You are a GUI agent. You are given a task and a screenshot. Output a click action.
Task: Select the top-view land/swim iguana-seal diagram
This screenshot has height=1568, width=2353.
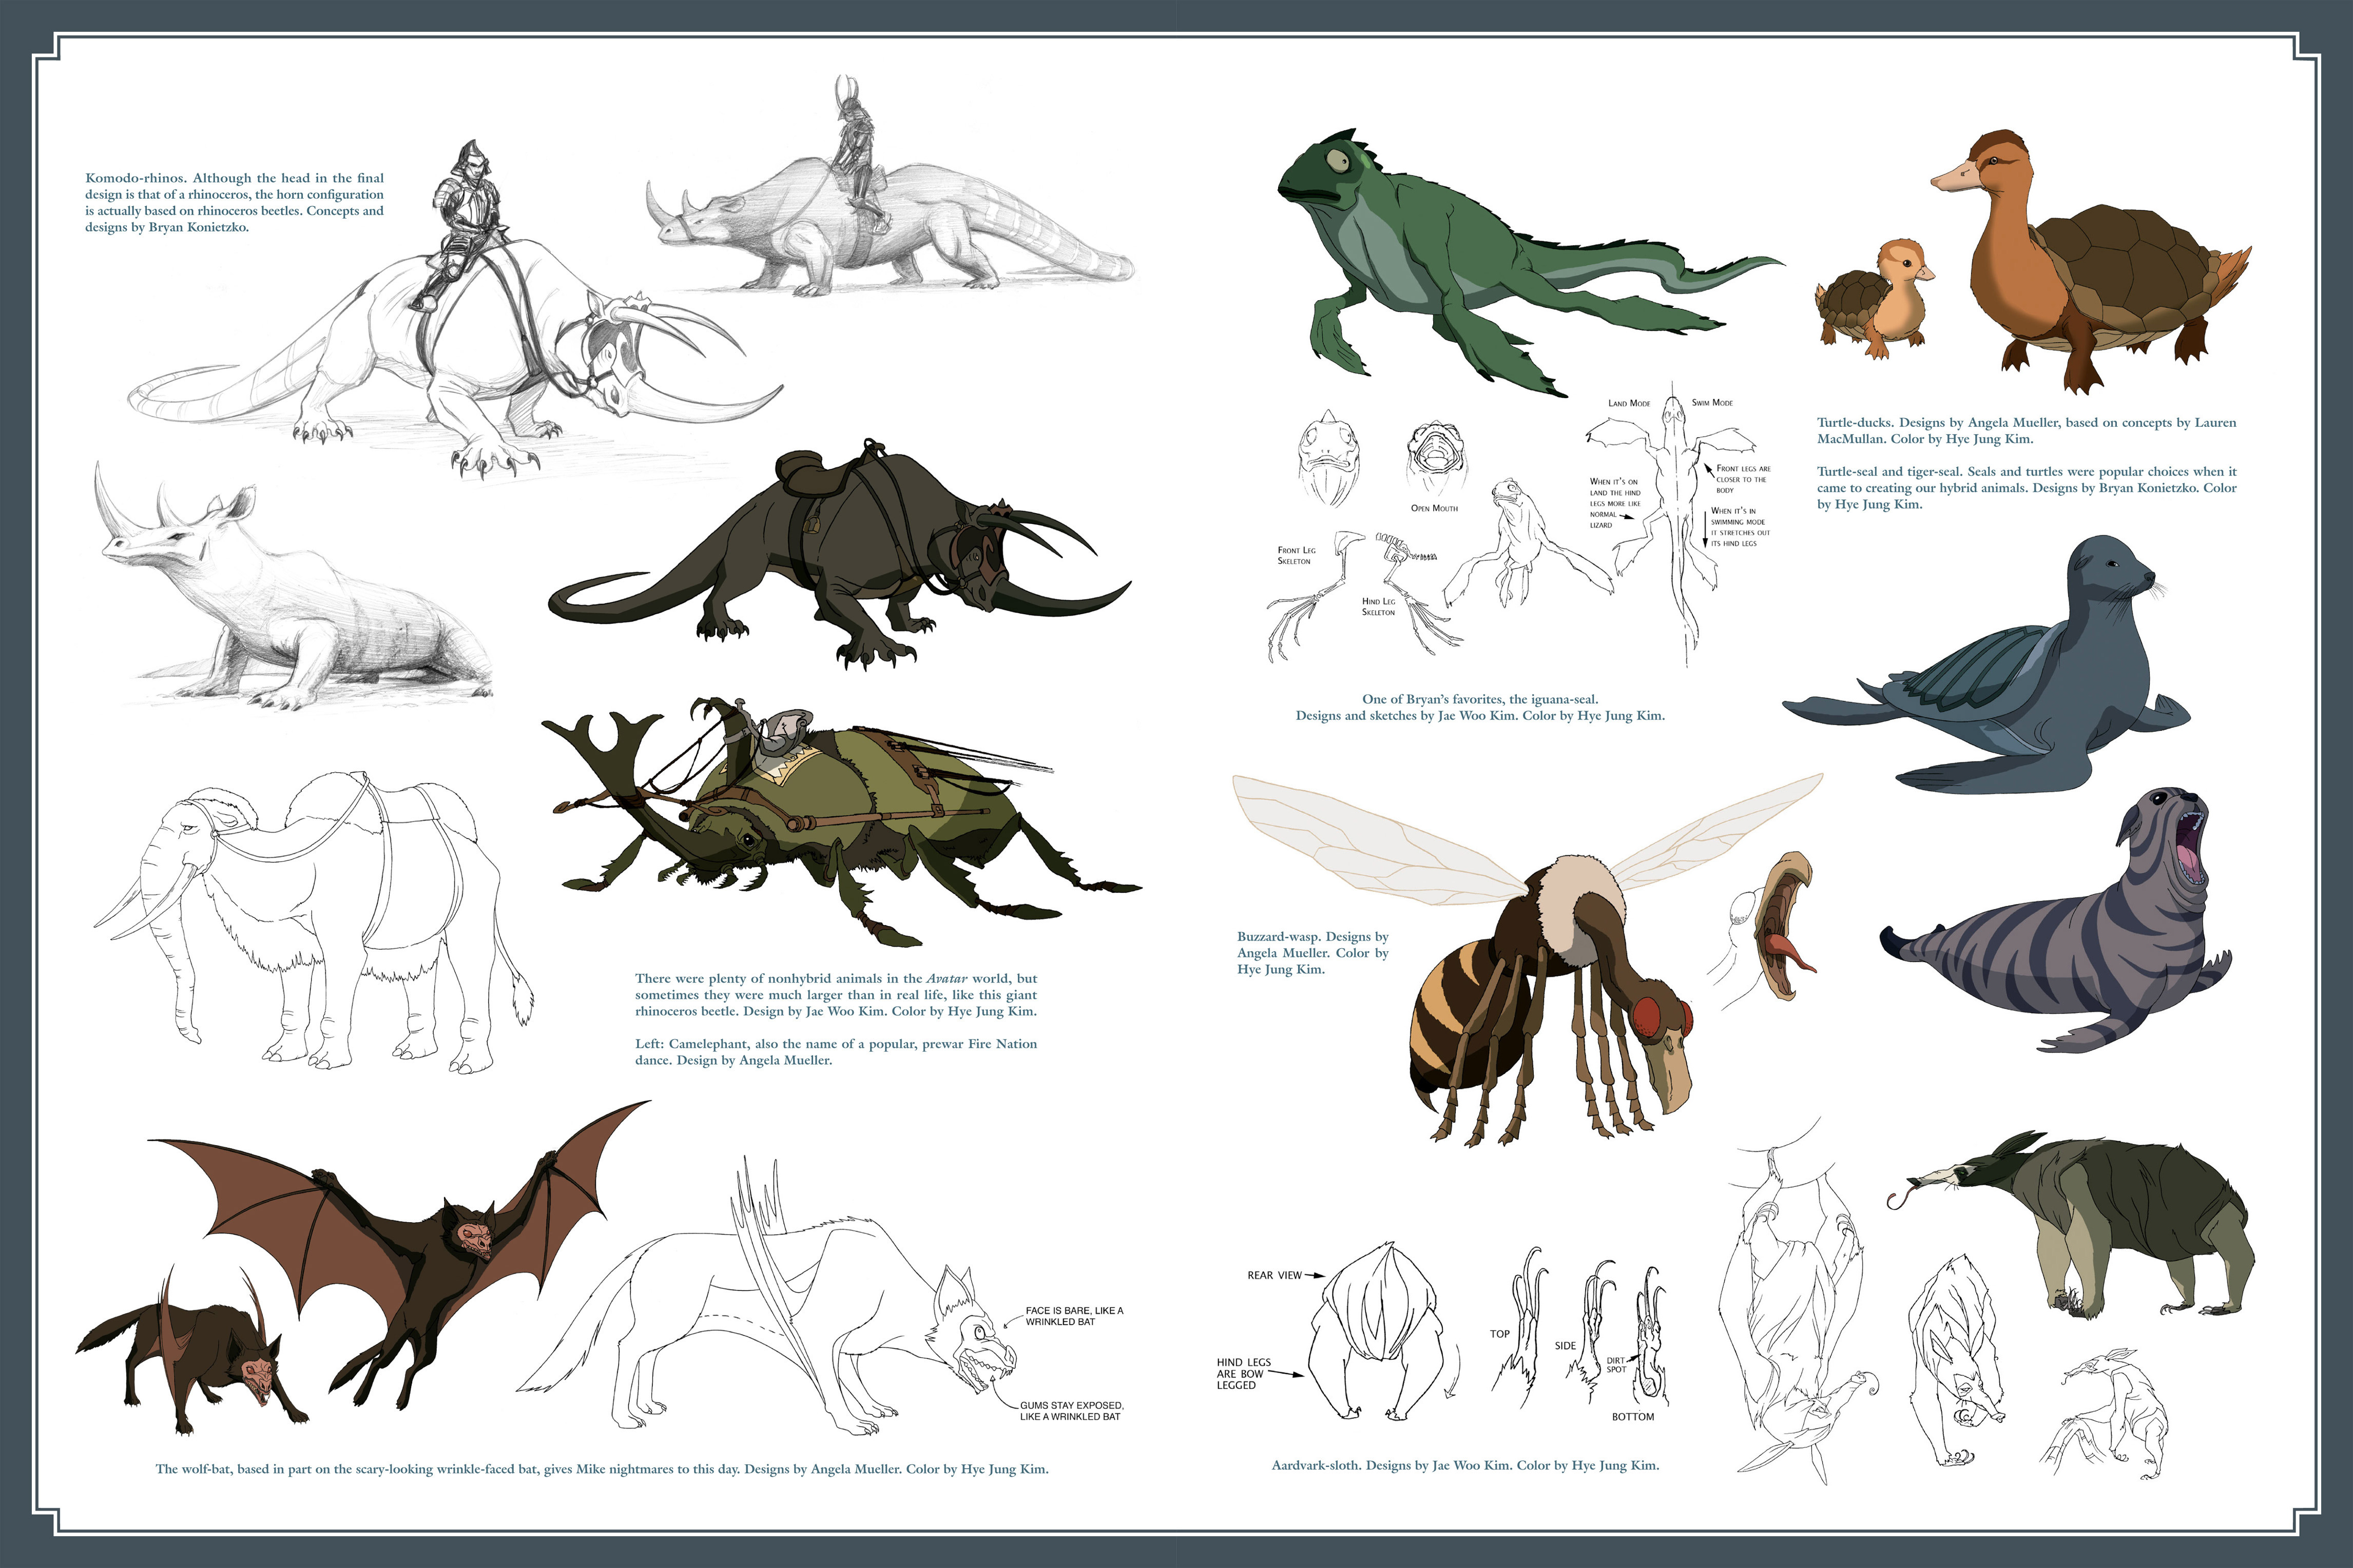pyautogui.click(x=1671, y=525)
